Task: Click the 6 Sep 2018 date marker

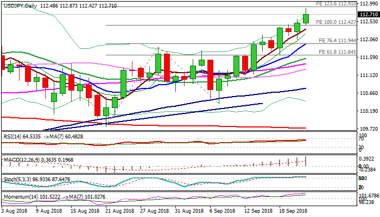Action: (x=223, y=209)
